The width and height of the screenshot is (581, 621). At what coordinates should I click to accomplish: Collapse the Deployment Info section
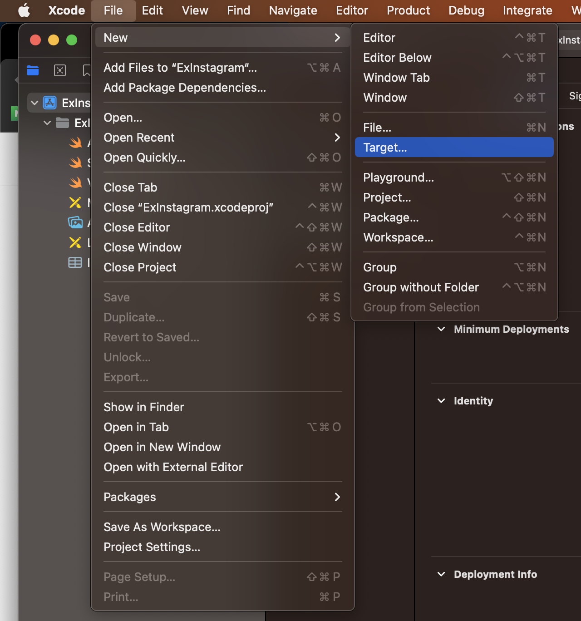[x=441, y=574]
